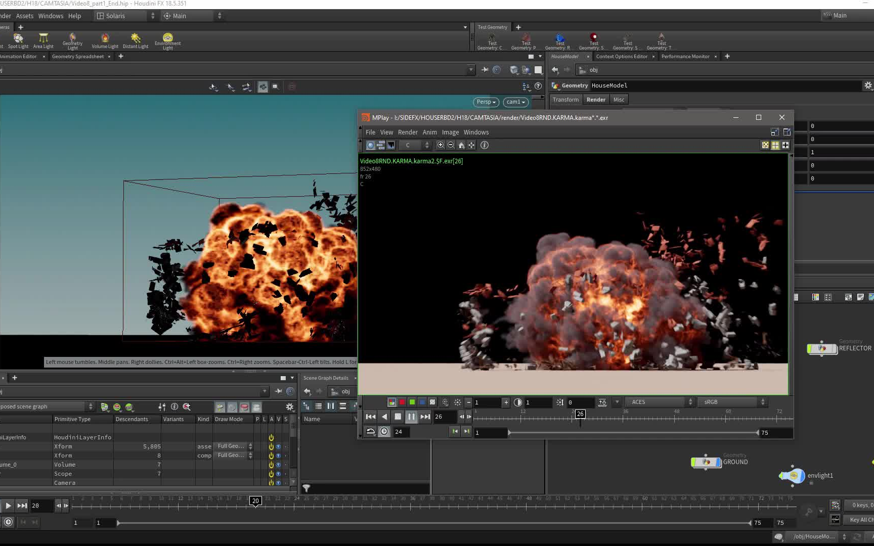874x546 pixels.
Task: Zoom in using MPlay magnifier plus icon
Action: (441, 145)
